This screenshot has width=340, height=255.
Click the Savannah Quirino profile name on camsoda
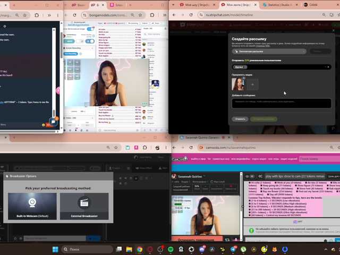tap(190, 176)
